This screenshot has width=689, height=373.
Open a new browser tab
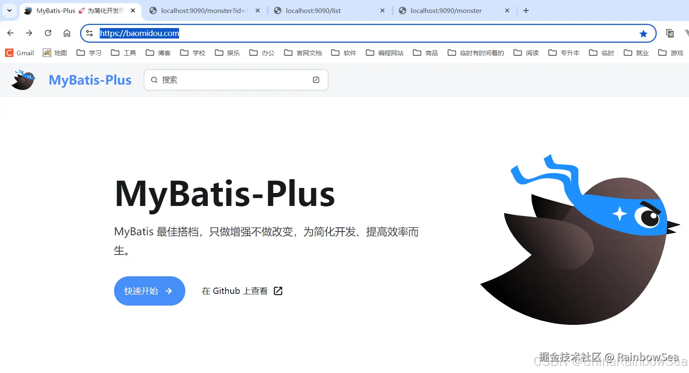coord(526,10)
